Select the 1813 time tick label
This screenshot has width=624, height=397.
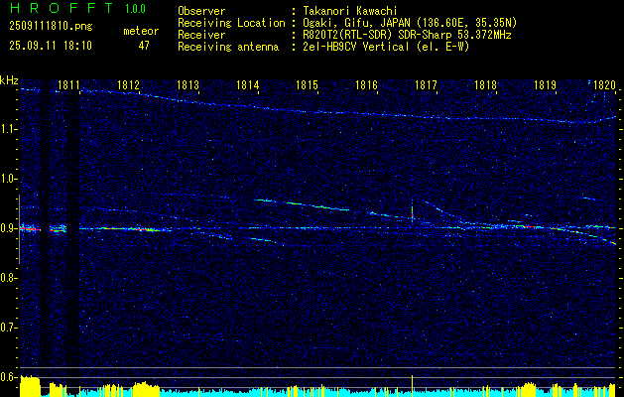click(x=188, y=86)
